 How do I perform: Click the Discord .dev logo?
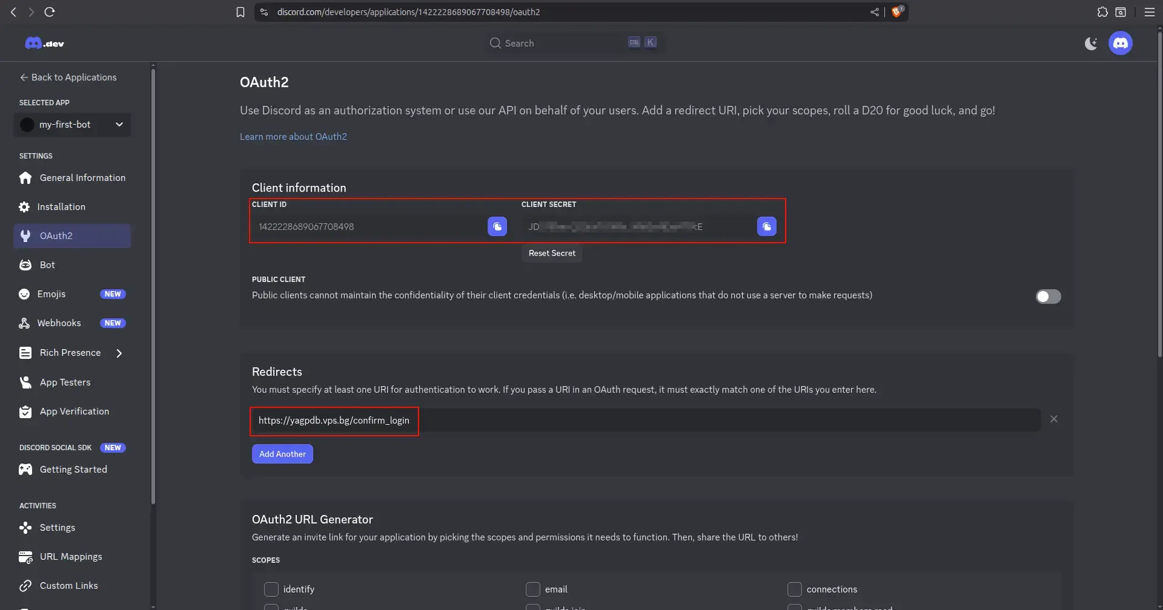44,44
